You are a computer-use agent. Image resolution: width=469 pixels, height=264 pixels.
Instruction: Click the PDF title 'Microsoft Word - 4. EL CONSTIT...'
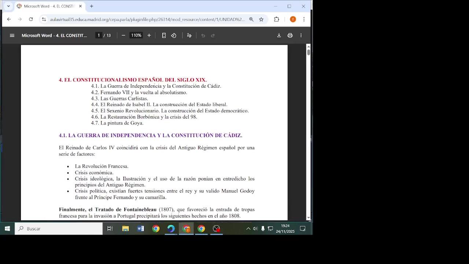54,36
